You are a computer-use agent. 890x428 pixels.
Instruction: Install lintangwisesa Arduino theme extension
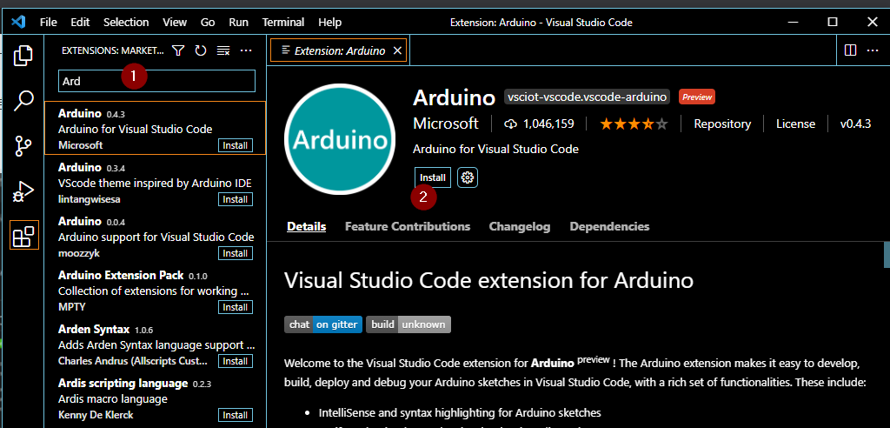pyautogui.click(x=235, y=199)
